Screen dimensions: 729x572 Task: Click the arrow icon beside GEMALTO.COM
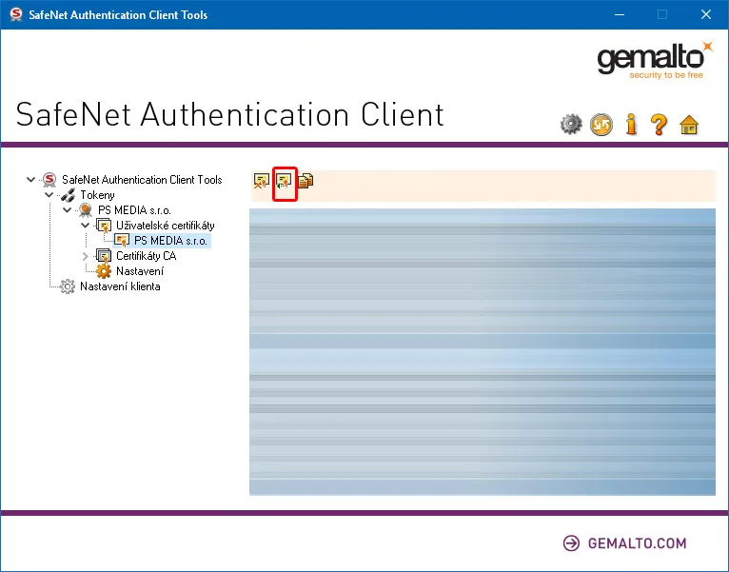click(571, 543)
